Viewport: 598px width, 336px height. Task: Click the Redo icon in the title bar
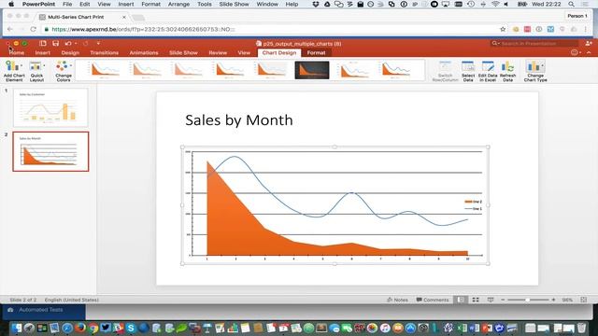pos(85,44)
